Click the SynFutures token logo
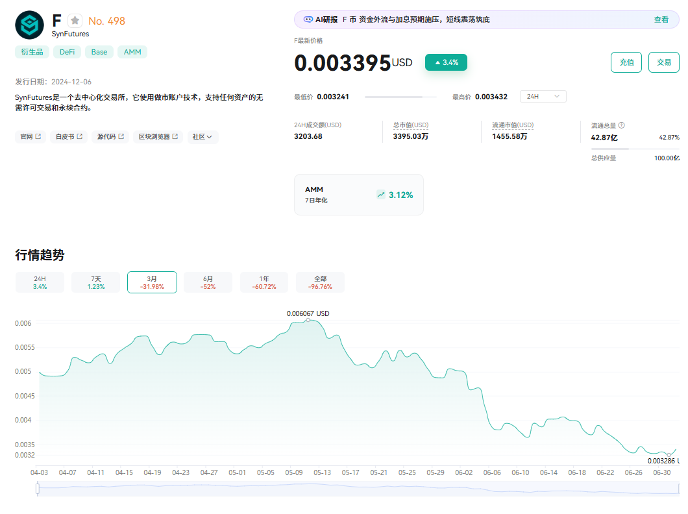 29,25
